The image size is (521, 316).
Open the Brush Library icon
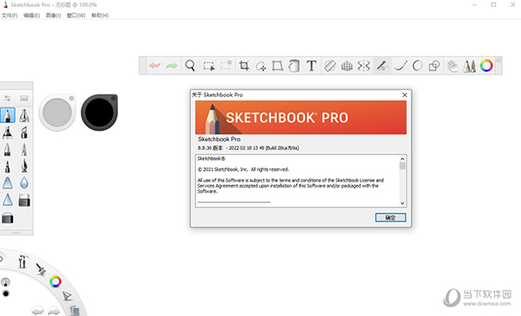(x=24, y=98)
